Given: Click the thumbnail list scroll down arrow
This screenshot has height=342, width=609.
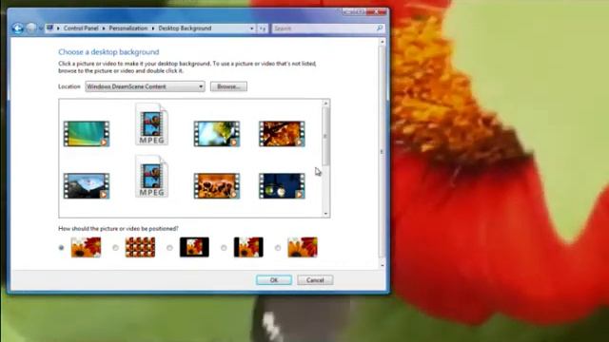Looking at the screenshot, I should pyautogui.click(x=325, y=214).
